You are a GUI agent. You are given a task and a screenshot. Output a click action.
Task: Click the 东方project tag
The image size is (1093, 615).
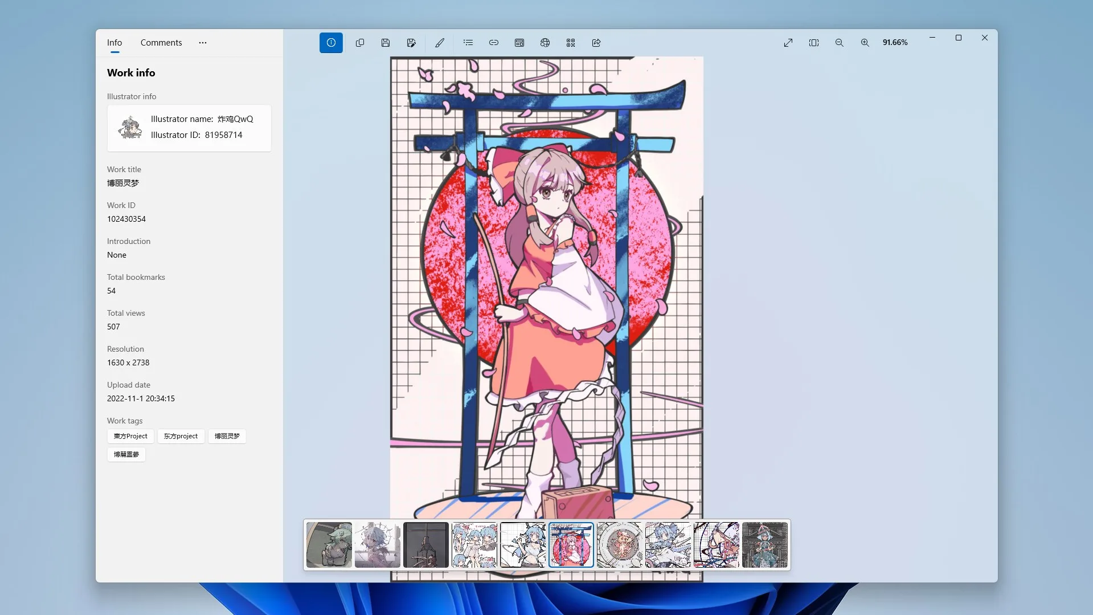[x=181, y=436]
